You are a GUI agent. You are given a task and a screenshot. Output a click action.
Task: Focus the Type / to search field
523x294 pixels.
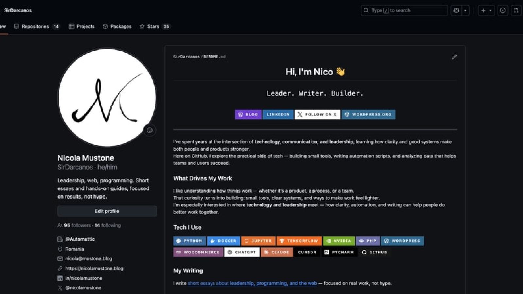tap(404, 10)
